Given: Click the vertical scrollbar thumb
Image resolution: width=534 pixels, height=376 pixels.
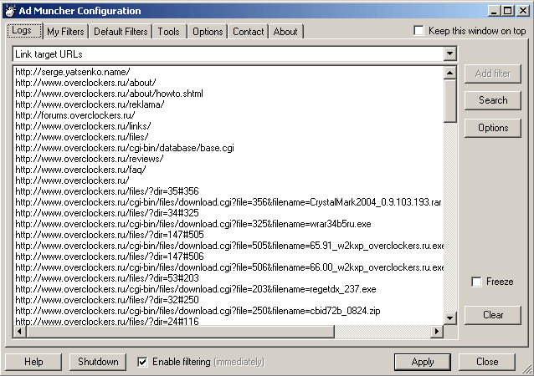Looking at the screenshot, I should pyautogui.click(x=449, y=100).
